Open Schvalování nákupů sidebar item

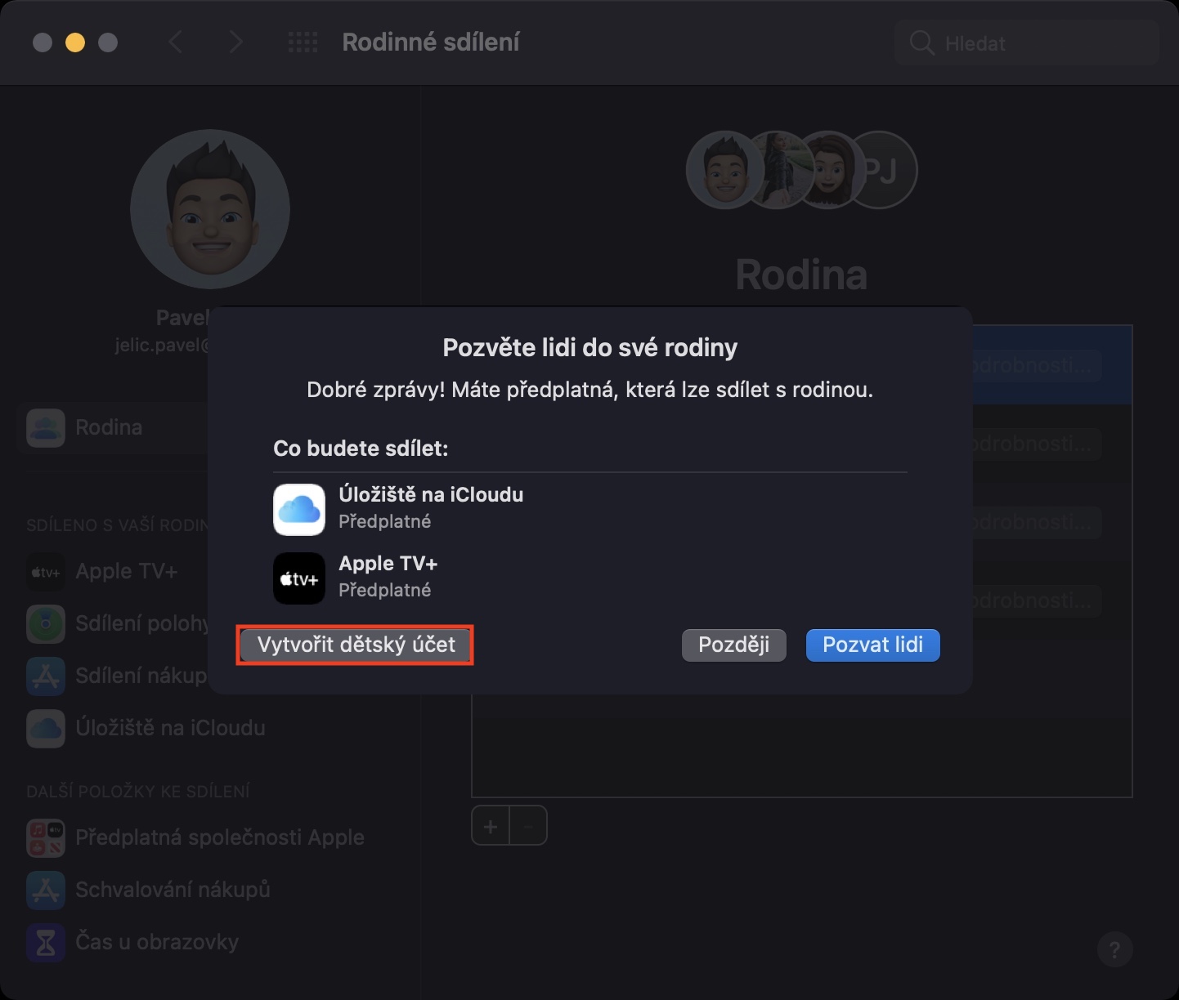(149, 890)
